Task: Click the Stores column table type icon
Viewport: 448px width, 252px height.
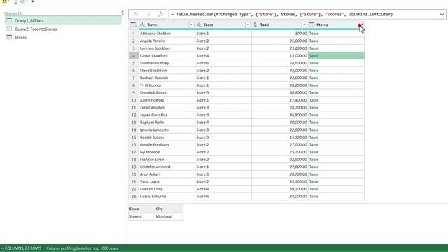Action: pyautogui.click(x=311, y=25)
